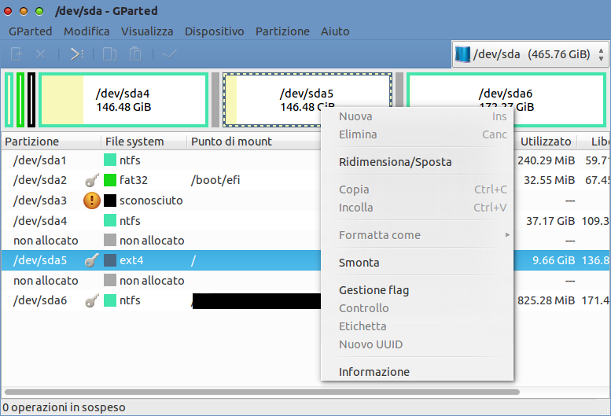Click Controllo in context menu

pos(417,308)
